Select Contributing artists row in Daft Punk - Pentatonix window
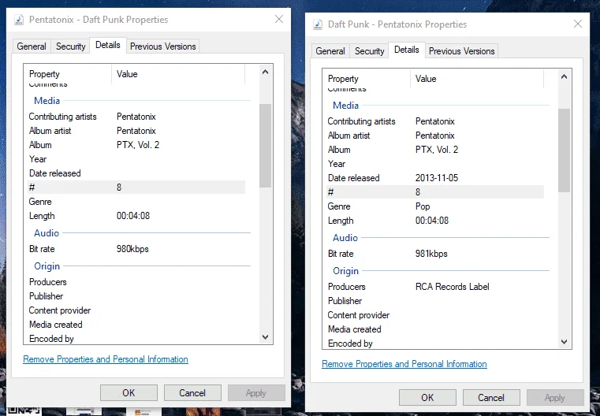Screen dimensions: 600x416 pyautogui.click(x=435, y=121)
